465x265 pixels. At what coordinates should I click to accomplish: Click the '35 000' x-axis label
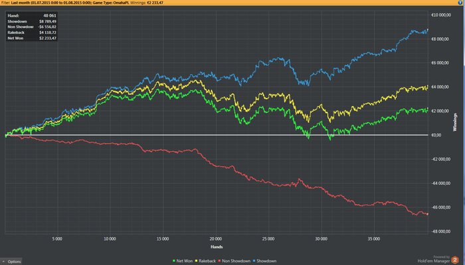(374, 239)
